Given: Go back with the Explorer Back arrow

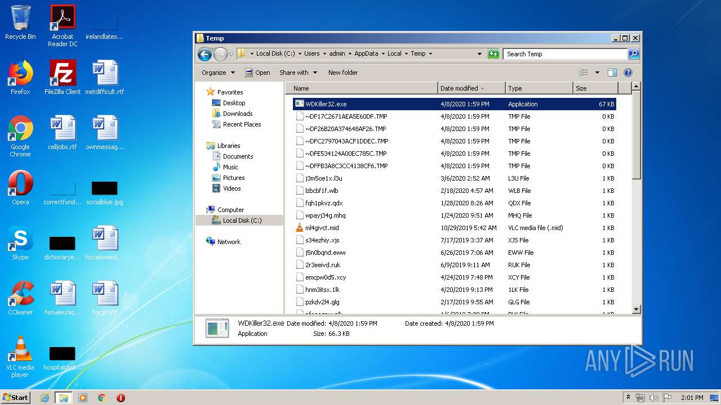Looking at the screenshot, I should 204,54.
